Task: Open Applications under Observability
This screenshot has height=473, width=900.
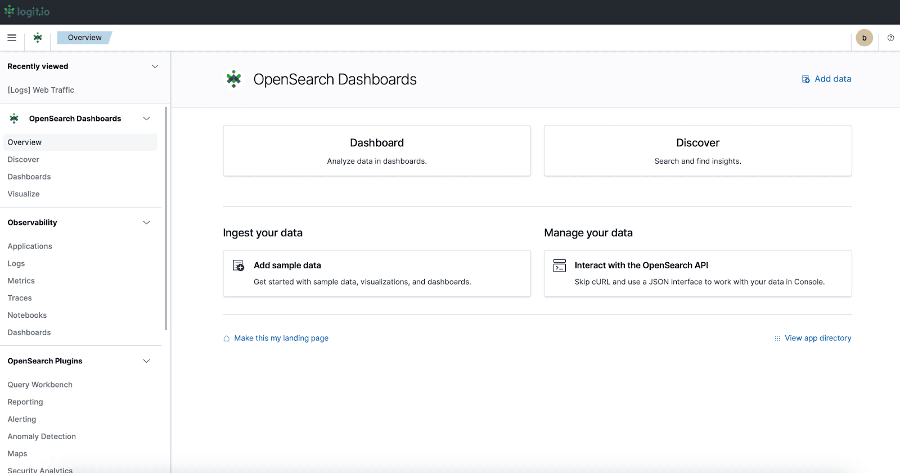Action: [x=30, y=246]
